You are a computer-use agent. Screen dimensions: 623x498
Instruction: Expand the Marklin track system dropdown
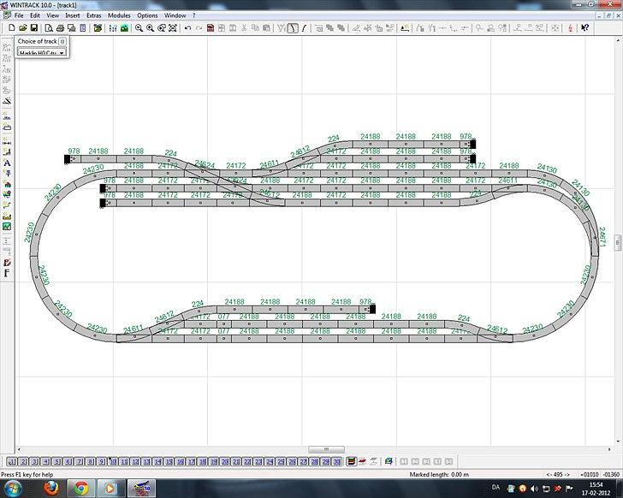[x=62, y=53]
